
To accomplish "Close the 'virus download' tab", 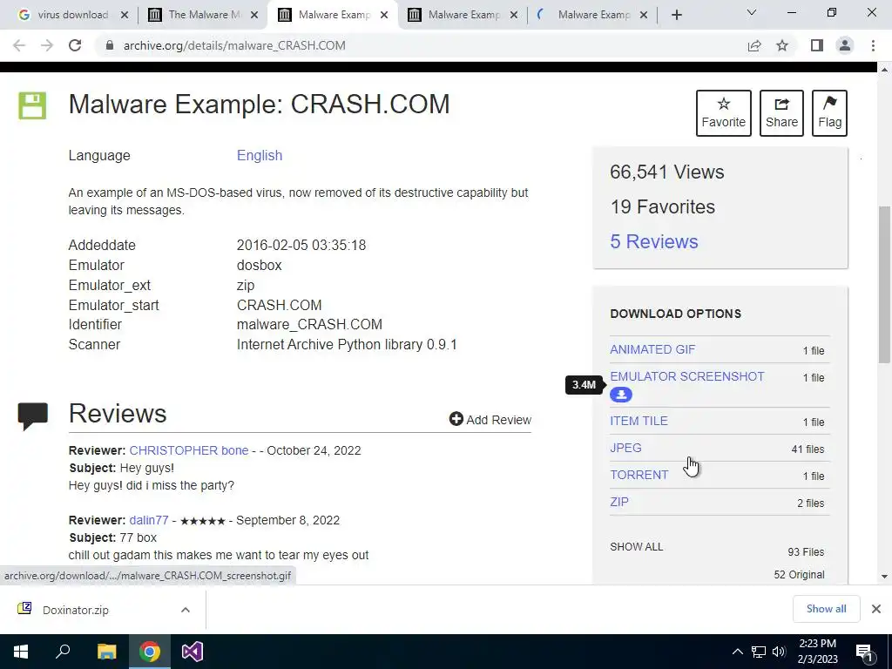I will 125,15.
